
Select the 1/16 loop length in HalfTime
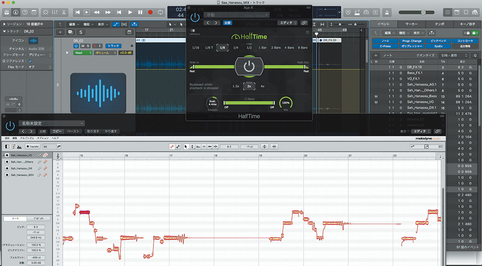(x=196, y=48)
